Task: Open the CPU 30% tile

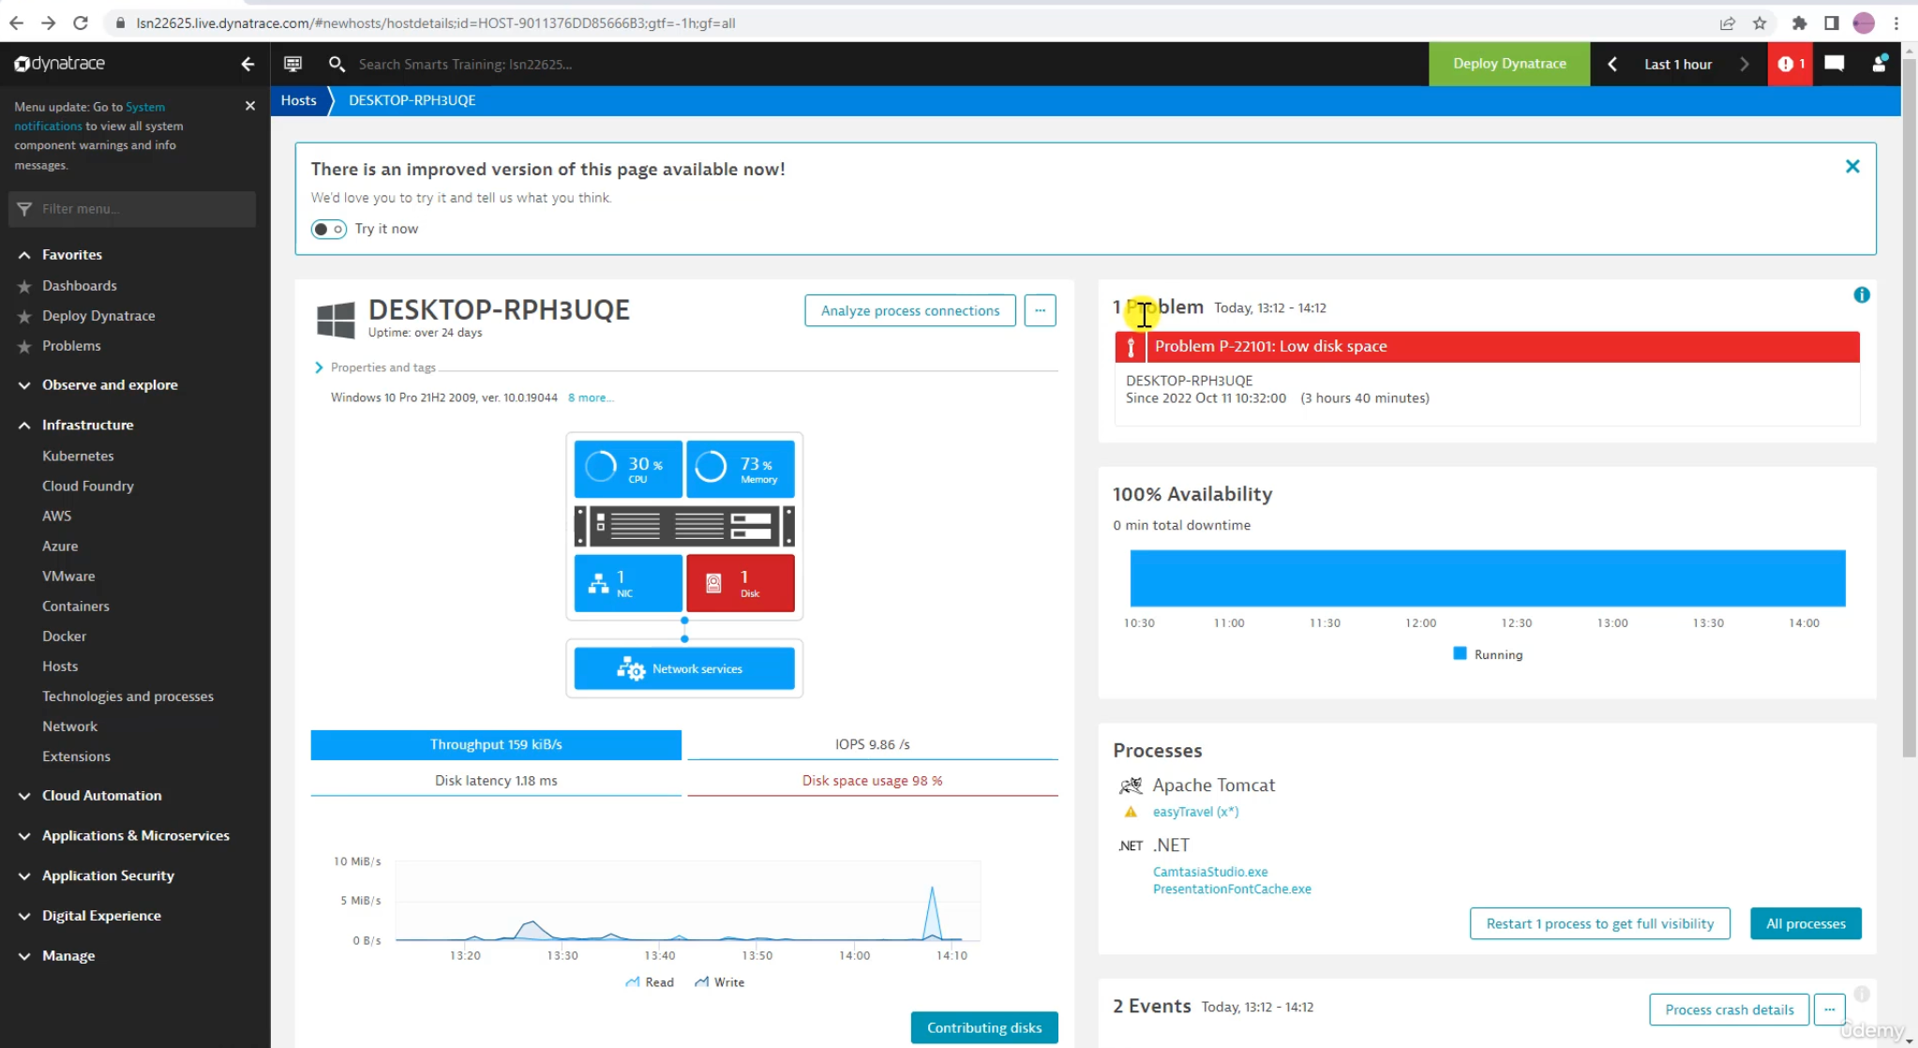Action: pyautogui.click(x=628, y=468)
